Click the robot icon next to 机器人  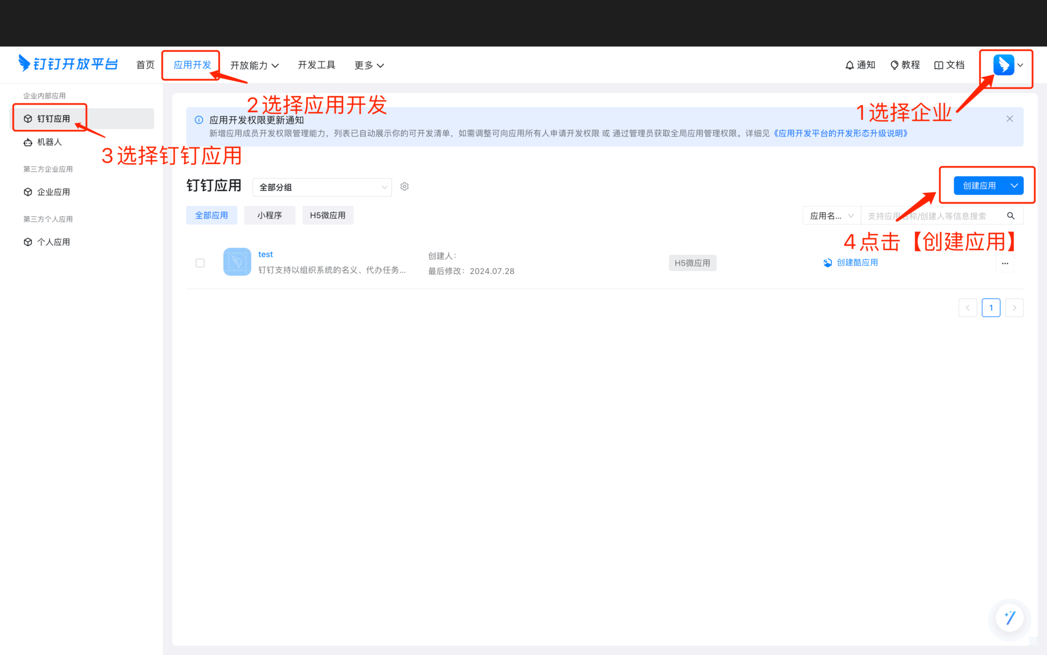(28, 142)
